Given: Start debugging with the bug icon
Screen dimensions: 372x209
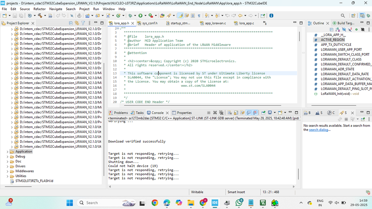Looking at the screenshot, I should coord(130,16).
